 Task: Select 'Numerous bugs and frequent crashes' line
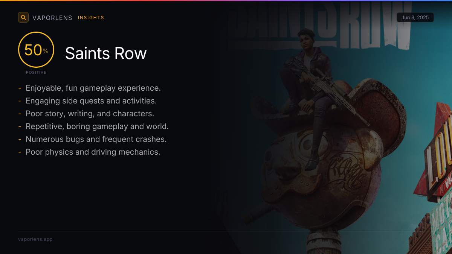tap(96, 139)
